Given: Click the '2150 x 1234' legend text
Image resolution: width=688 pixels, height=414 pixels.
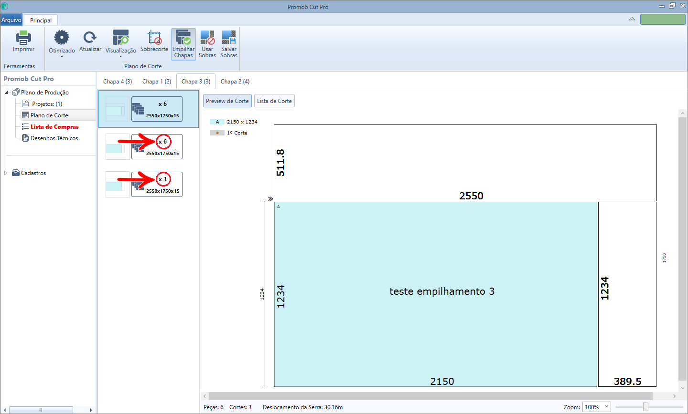Looking at the screenshot, I should coord(242,122).
